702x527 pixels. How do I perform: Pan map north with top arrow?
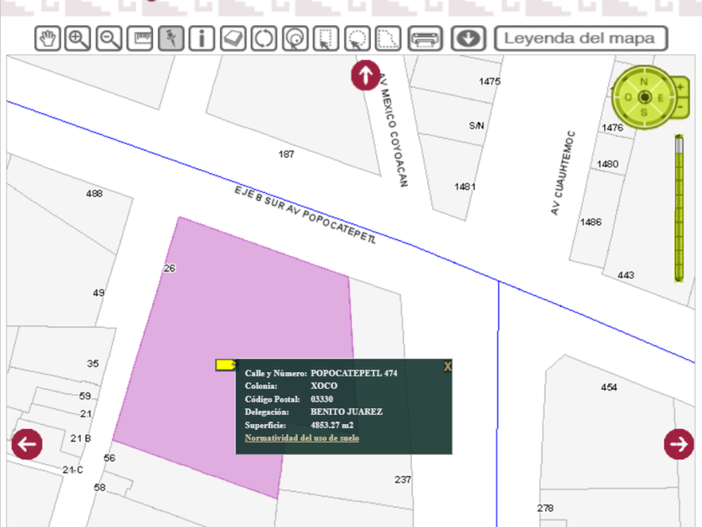point(365,75)
